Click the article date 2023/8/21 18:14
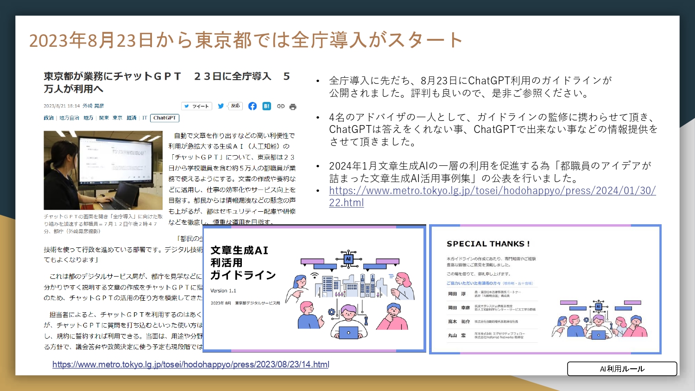The width and height of the screenshot is (695, 391). pos(62,106)
